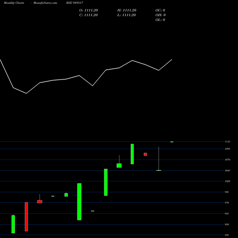This screenshot has height=238, width=238.
Task: Select the 'H: 1111.20' high value
Action: [127, 10]
